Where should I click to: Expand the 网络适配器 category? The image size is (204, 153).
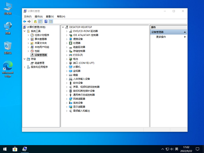[67, 99]
